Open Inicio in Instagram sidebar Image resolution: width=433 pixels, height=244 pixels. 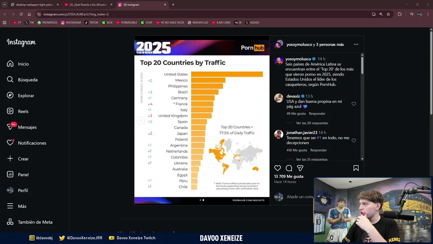pyautogui.click(x=18, y=64)
